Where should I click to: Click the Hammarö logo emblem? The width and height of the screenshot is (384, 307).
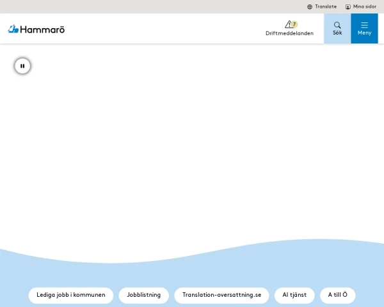pos(13,29)
